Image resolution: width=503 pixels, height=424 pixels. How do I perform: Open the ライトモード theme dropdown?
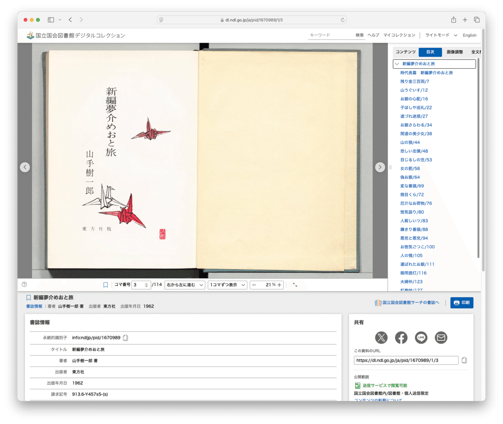pos(441,35)
